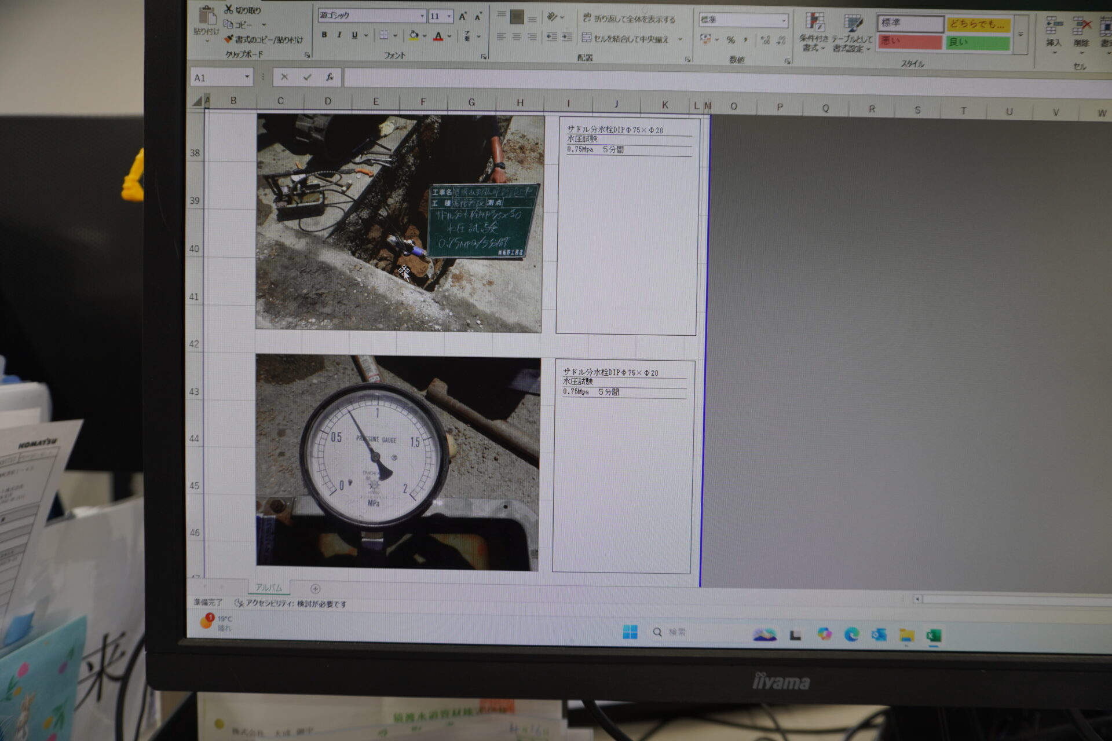1112x741 pixels.
Task: Click the pressure gauge photo
Action: pyautogui.click(x=397, y=462)
